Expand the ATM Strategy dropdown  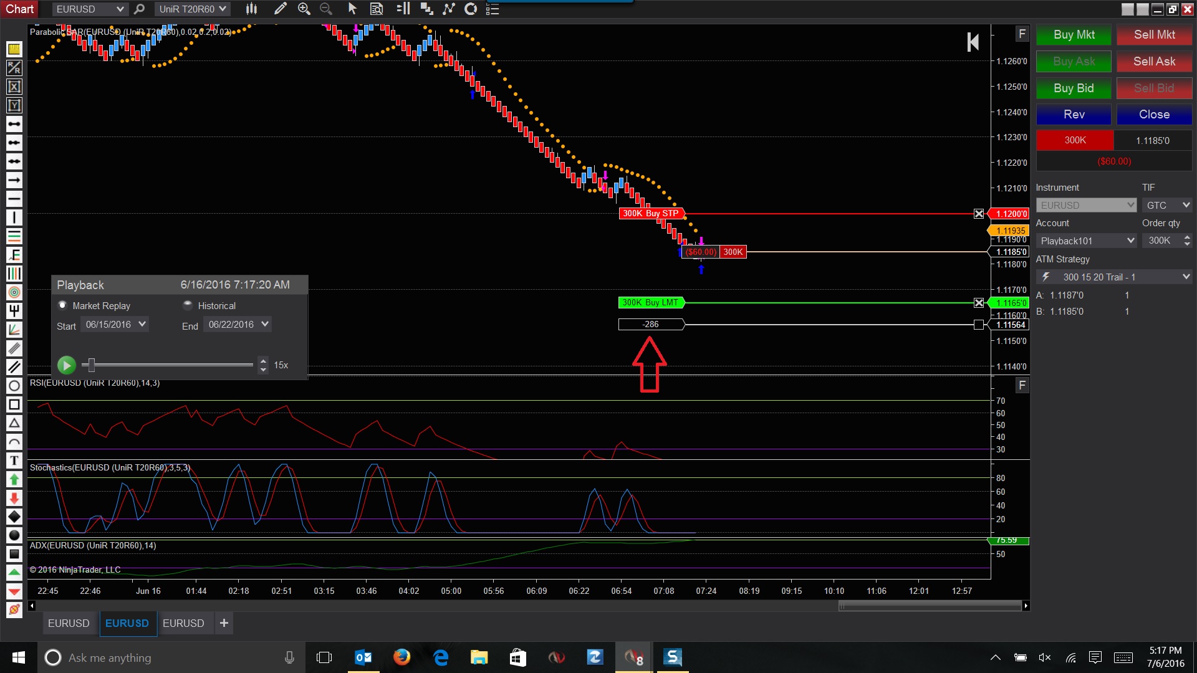pos(1186,277)
